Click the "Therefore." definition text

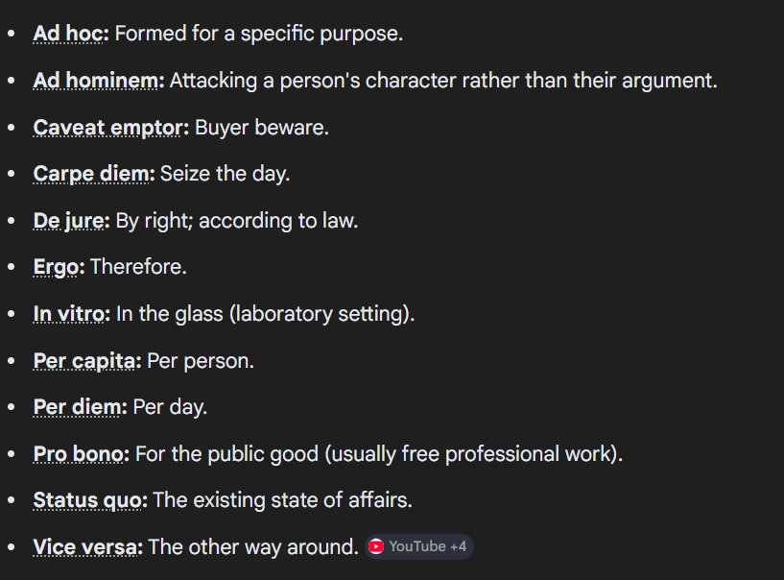point(138,267)
